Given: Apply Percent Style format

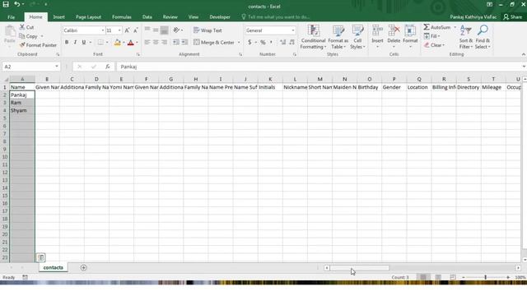Looking at the screenshot, I should (263, 42).
